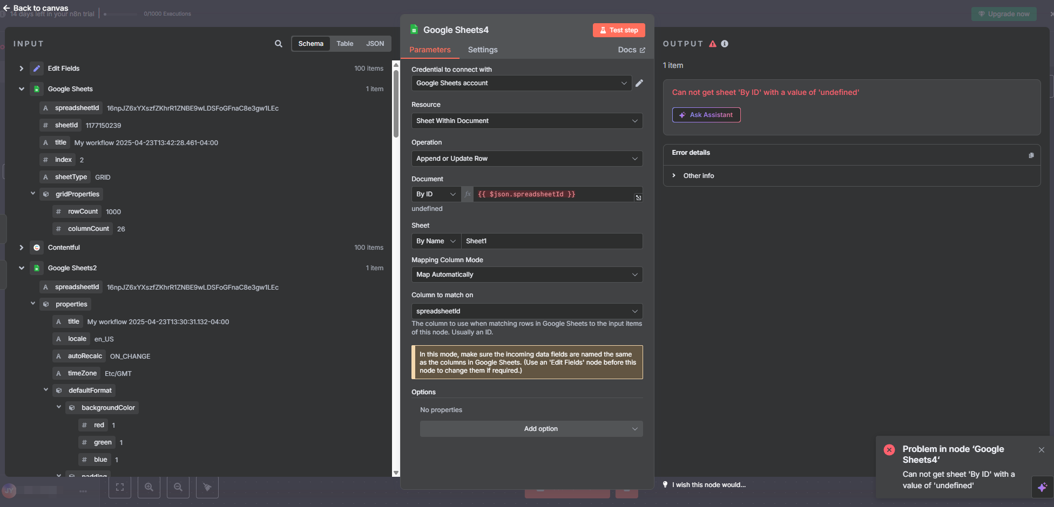Viewport: 1054px width, 507px height.
Task: Click the Test step button
Action: 619,30
